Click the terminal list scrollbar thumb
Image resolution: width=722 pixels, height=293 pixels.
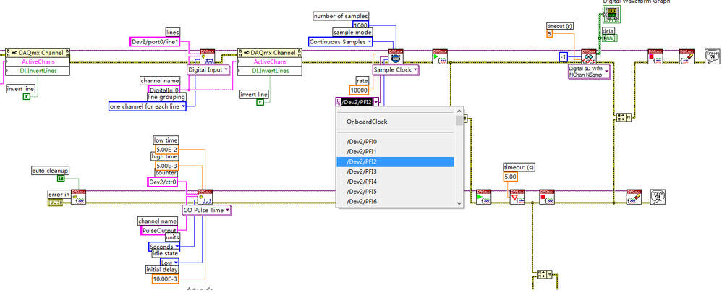point(459,121)
